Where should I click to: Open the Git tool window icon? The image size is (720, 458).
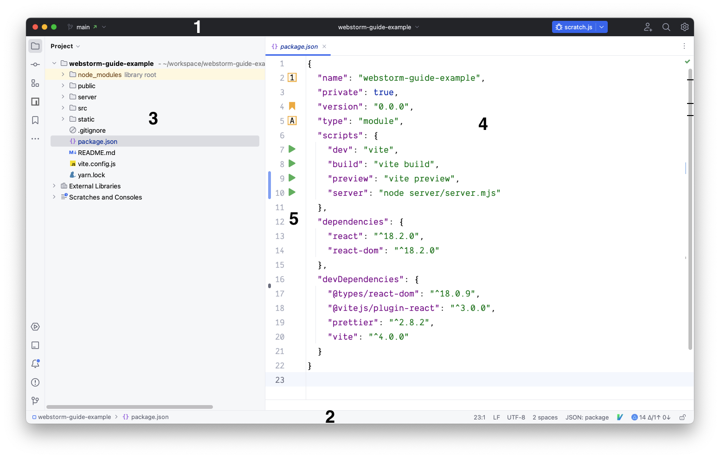[x=35, y=401]
